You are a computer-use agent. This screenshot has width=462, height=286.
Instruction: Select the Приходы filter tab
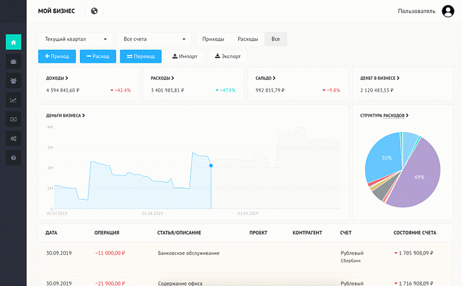[x=213, y=39]
